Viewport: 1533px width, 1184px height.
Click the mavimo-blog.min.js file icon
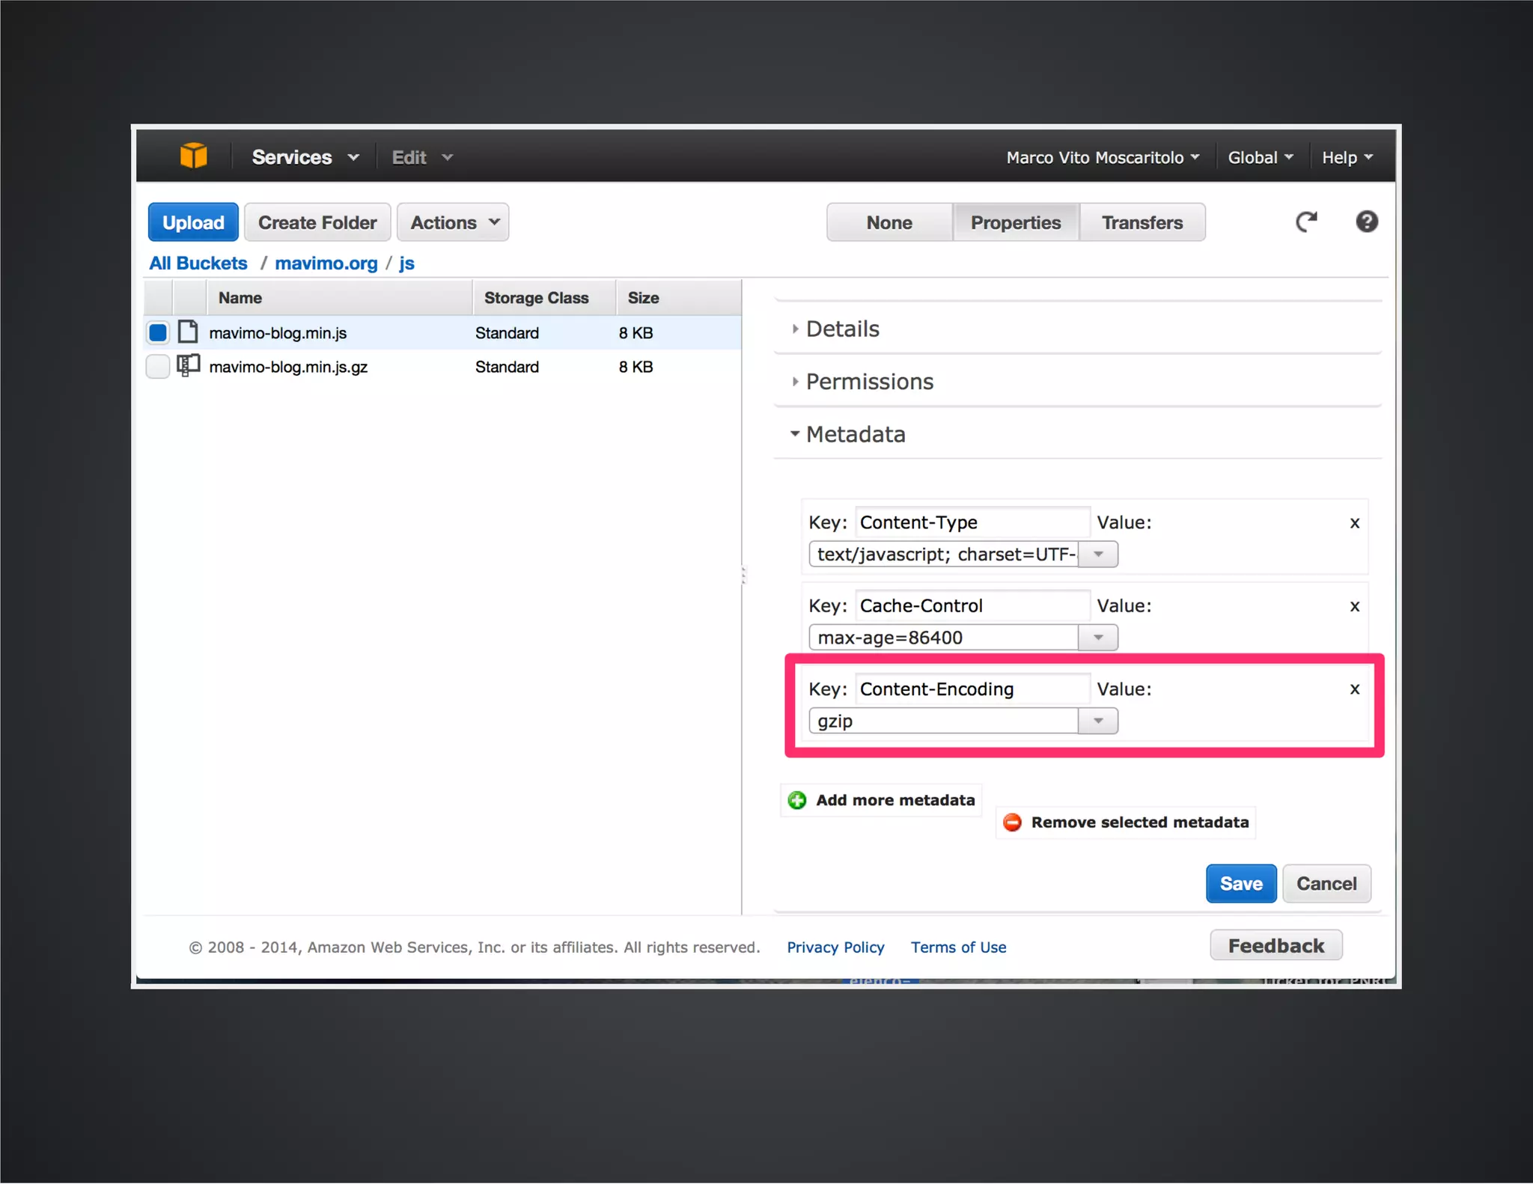coord(188,332)
